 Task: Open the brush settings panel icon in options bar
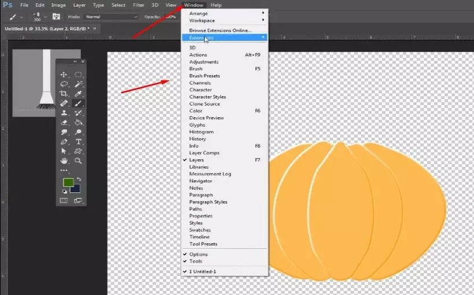click(56, 17)
